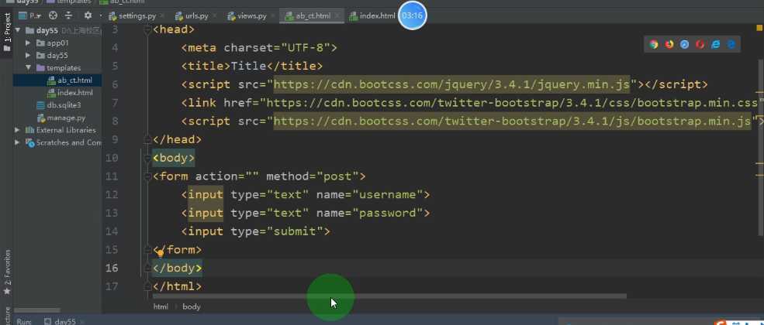This screenshot has width=764, height=325.
Task: Expand the app01 folder
Action: pyautogui.click(x=28, y=43)
